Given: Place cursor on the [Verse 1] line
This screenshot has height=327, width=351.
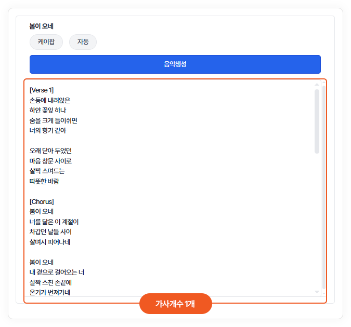Looking at the screenshot, I should click(x=42, y=90).
